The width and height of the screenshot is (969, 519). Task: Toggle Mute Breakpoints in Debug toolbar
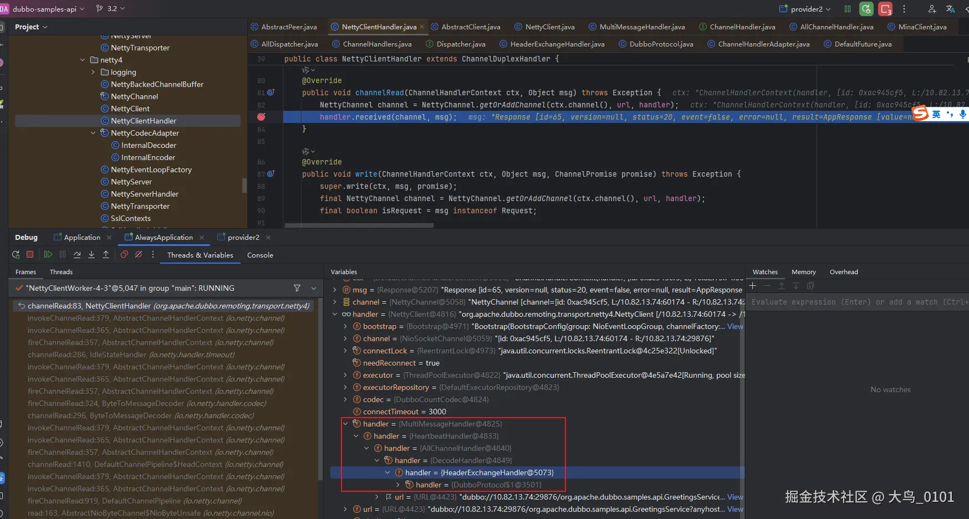pyautogui.click(x=139, y=255)
